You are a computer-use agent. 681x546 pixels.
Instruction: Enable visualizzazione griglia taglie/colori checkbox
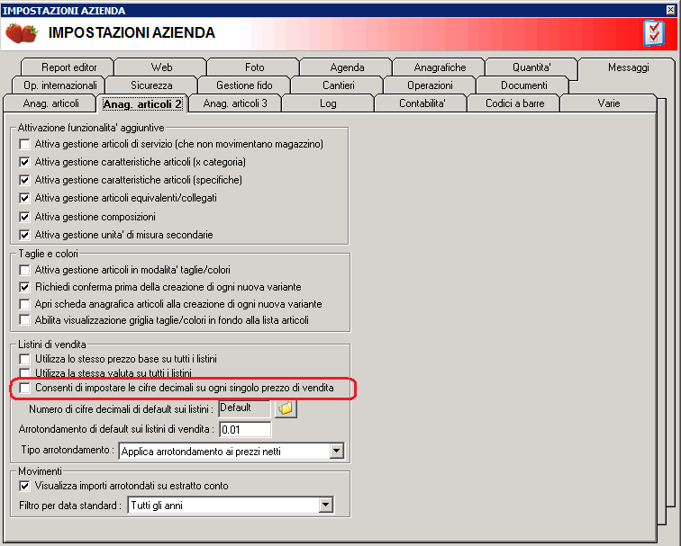[24, 320]
